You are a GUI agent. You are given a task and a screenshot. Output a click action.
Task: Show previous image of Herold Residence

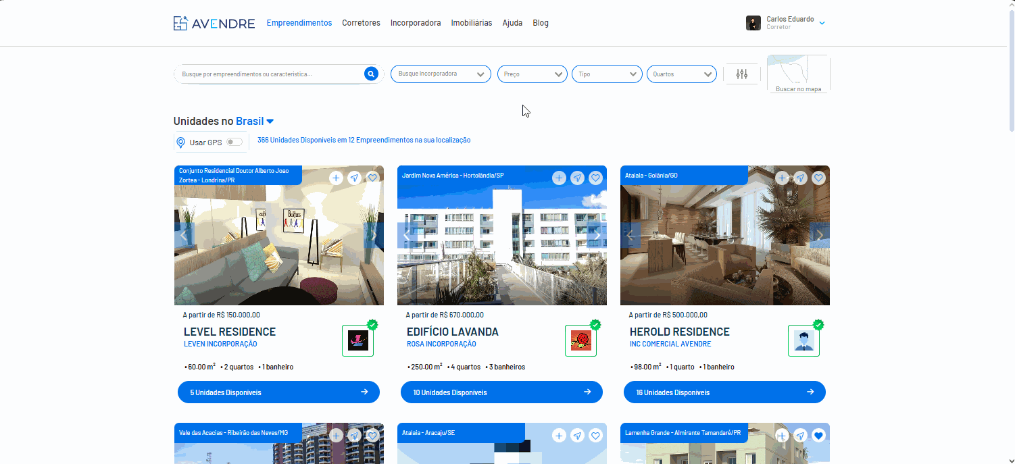[x=630, y=235]
